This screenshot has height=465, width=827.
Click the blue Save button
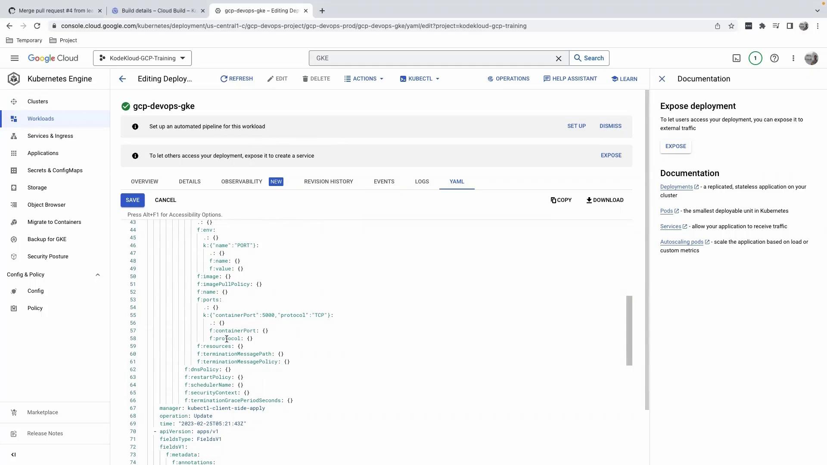pos(133,200)
